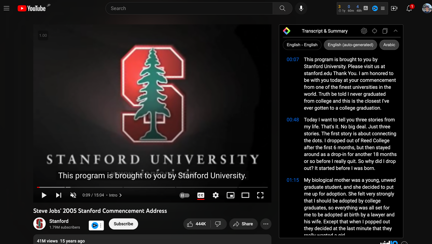Subscribe to the Stanford channel
The image size is (432, 244).
click(123, 224)
